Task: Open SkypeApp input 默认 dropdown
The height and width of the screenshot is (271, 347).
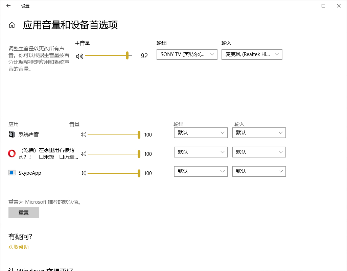Action: click(259, 171)
